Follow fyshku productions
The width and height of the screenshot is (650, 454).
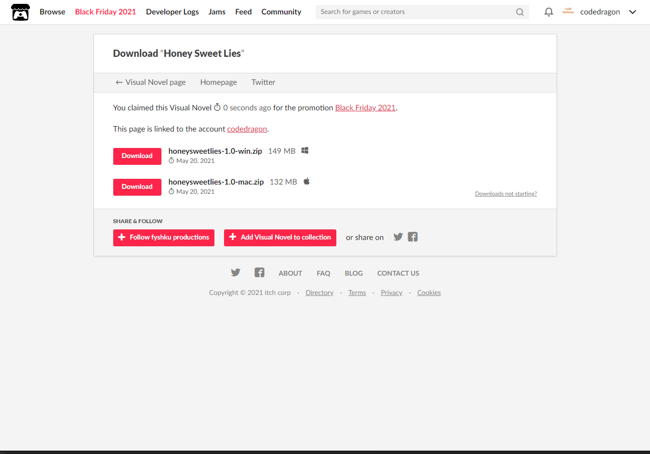[164, 238]
